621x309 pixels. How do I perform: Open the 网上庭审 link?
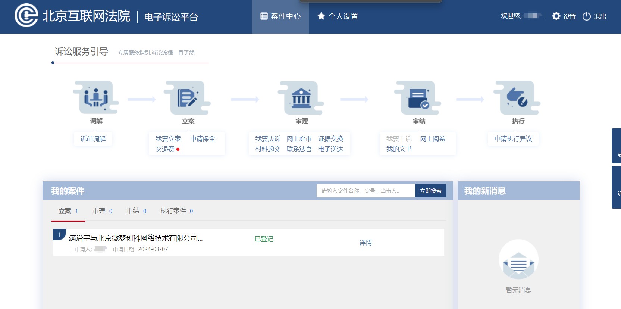tap(299, 139)
